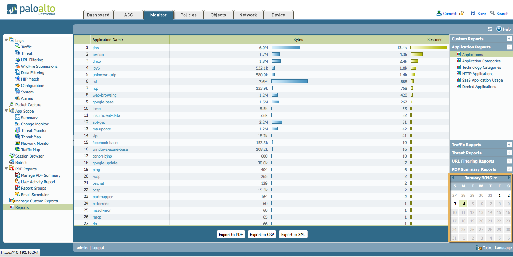Click the Export to CSV button

coord(262,234)
